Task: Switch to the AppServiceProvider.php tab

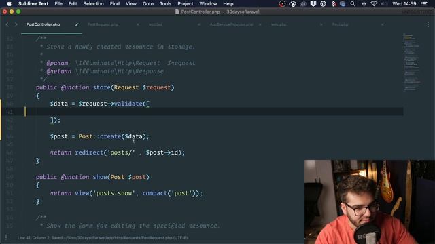Action: tap(231, 24)
